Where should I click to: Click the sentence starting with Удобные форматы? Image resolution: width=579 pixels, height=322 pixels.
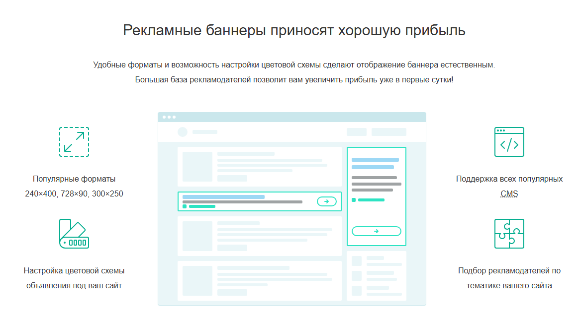(294, 65)
